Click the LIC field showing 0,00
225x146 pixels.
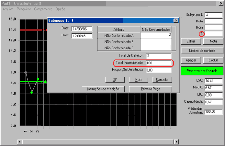214,95
